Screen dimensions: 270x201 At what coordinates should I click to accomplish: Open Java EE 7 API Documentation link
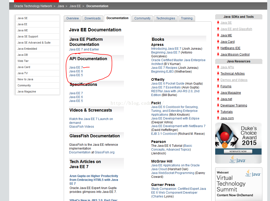pos(76,68)
